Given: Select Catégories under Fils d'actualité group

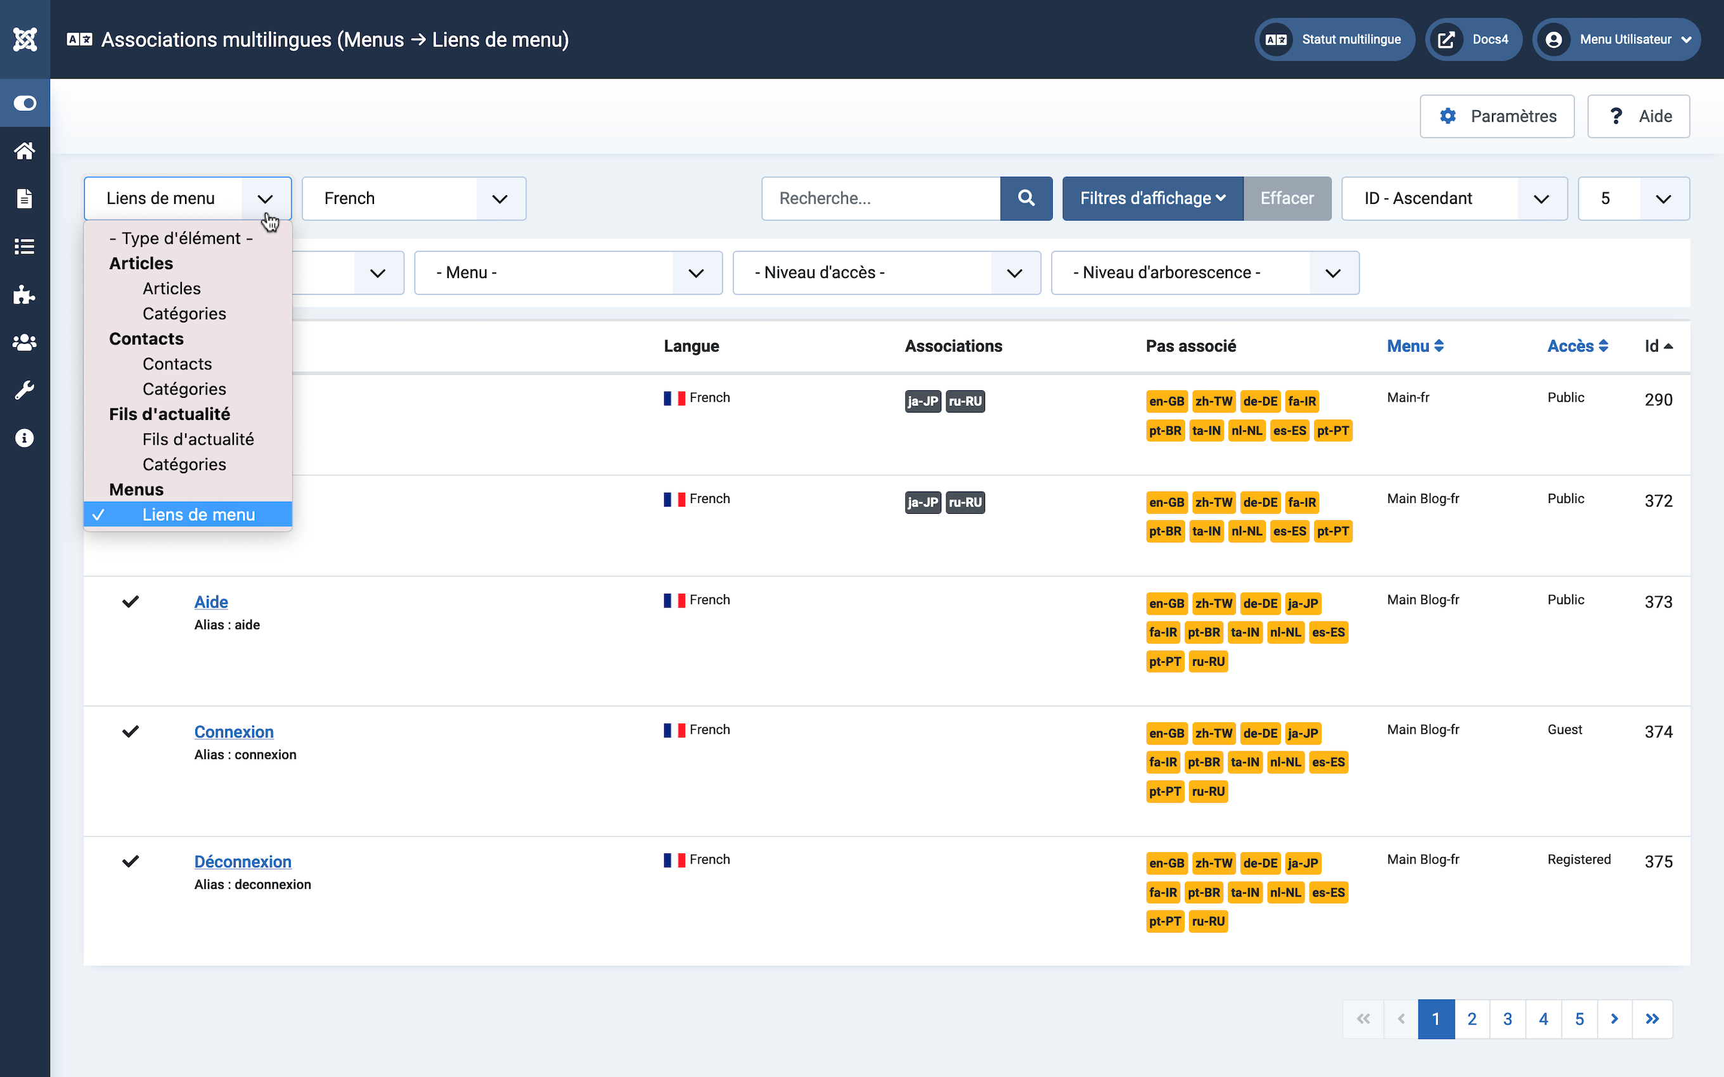Looking at the screenshot, I should 188,464.
